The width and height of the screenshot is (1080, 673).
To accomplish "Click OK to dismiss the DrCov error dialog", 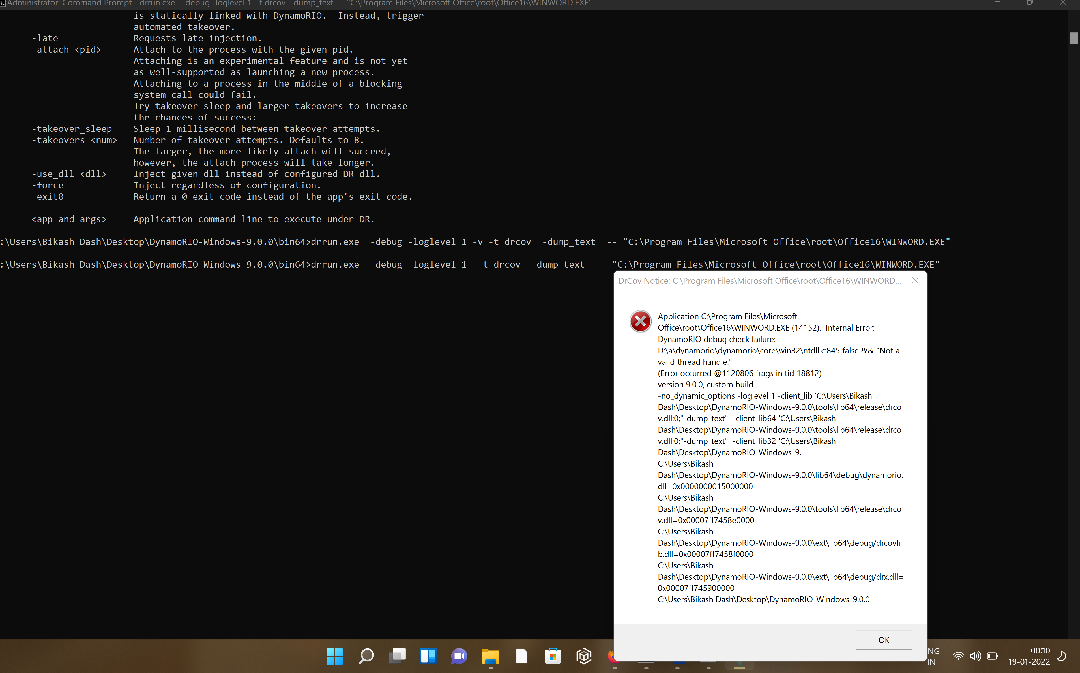I will [884, 640].
